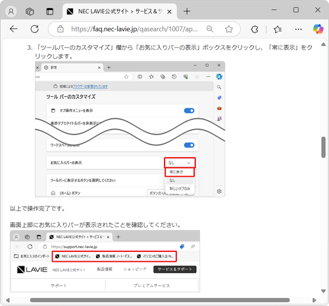Click the パソコンのご購入は N... favorites bar bookmark

click(155, 257)
